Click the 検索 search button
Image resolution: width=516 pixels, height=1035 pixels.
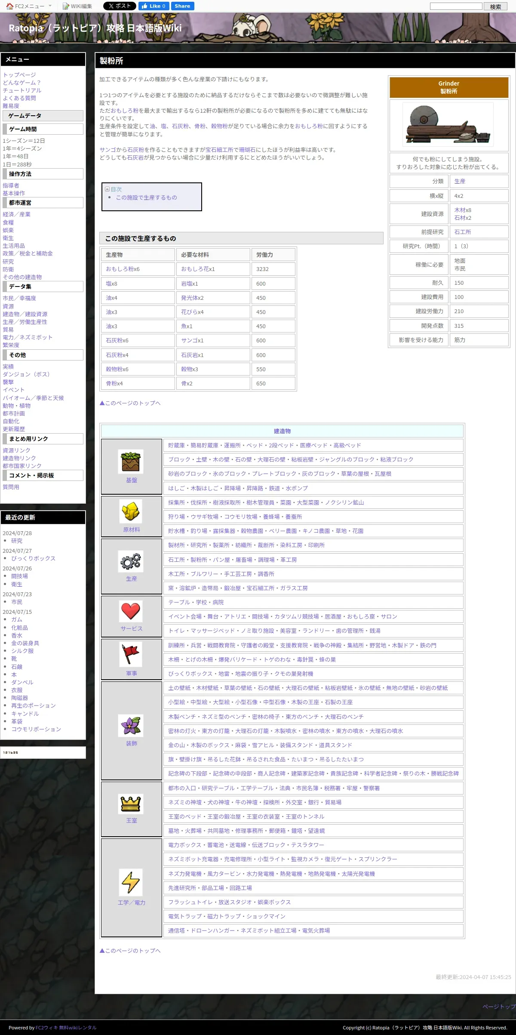tap(496, 6)
